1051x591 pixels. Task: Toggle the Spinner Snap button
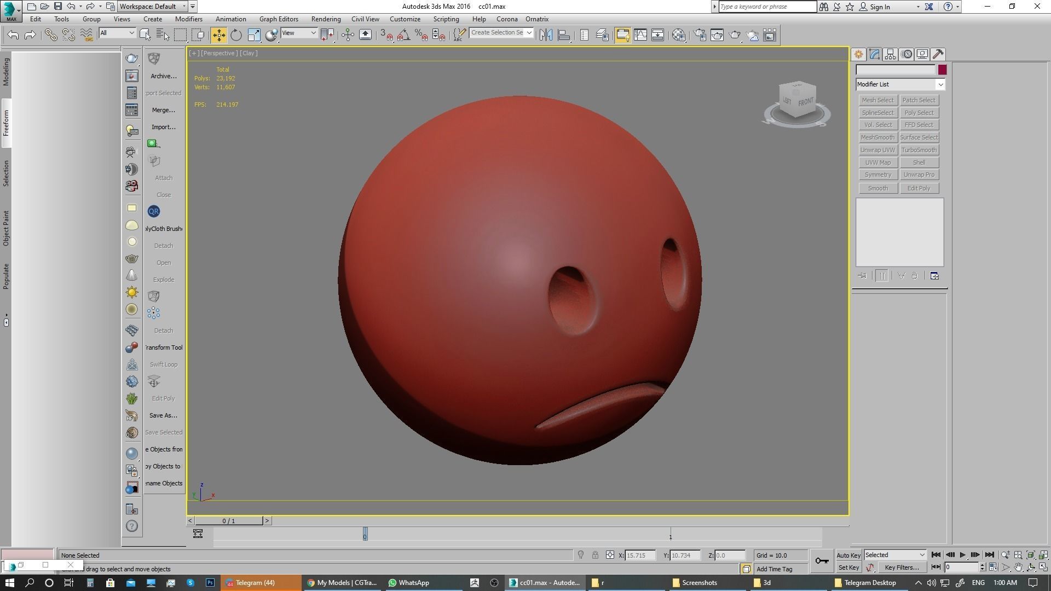tap(438, 35)
